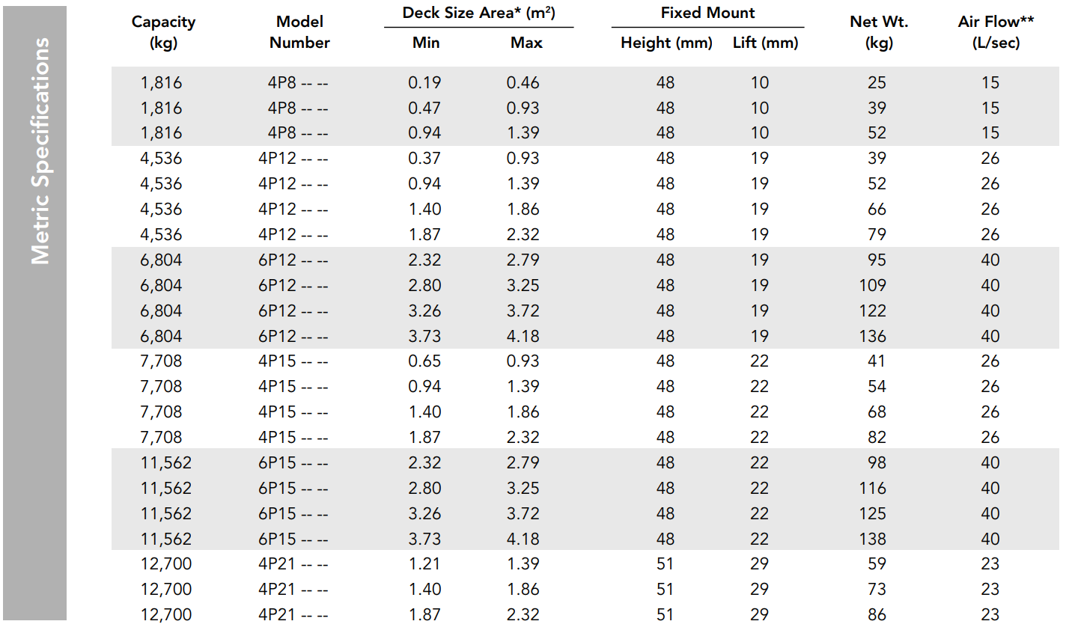Select the 116 net weight value
The image size is (1078, 639).
(873, 489)
